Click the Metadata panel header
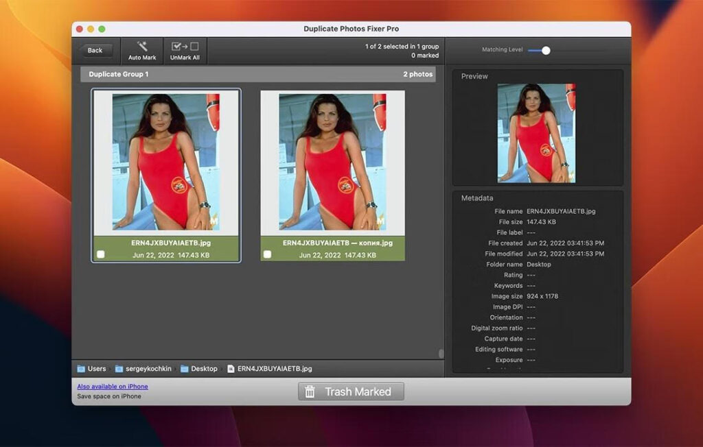The image size is (703, 447). coord(477,197)
